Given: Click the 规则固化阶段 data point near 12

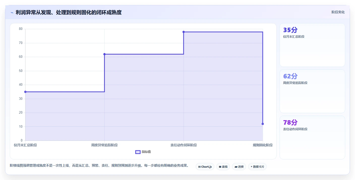Looking at the screenshot, I should (263, 124).
